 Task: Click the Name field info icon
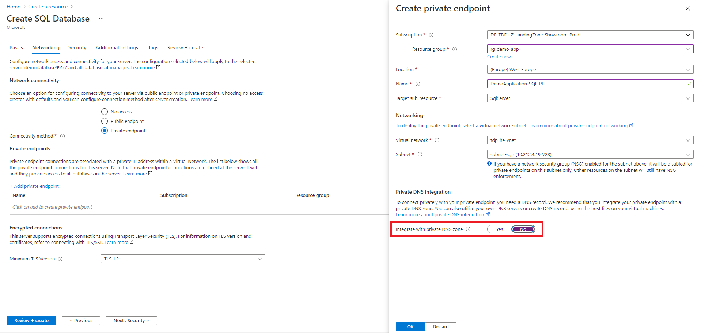(418, 84)
